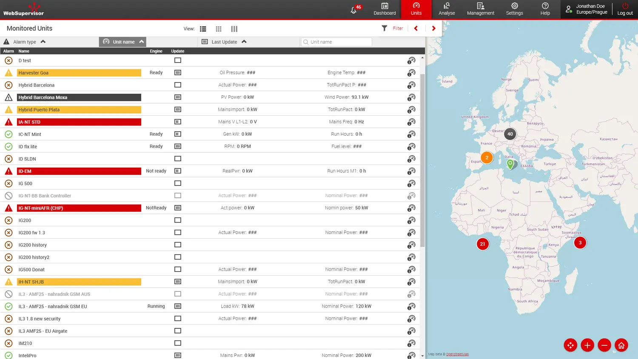
Task: Zoom in on the map
Action: (x=587, y=345)
